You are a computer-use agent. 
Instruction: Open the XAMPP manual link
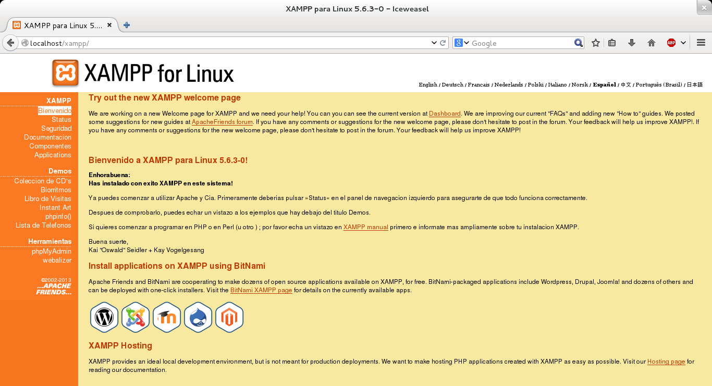(x=366, y=227)
